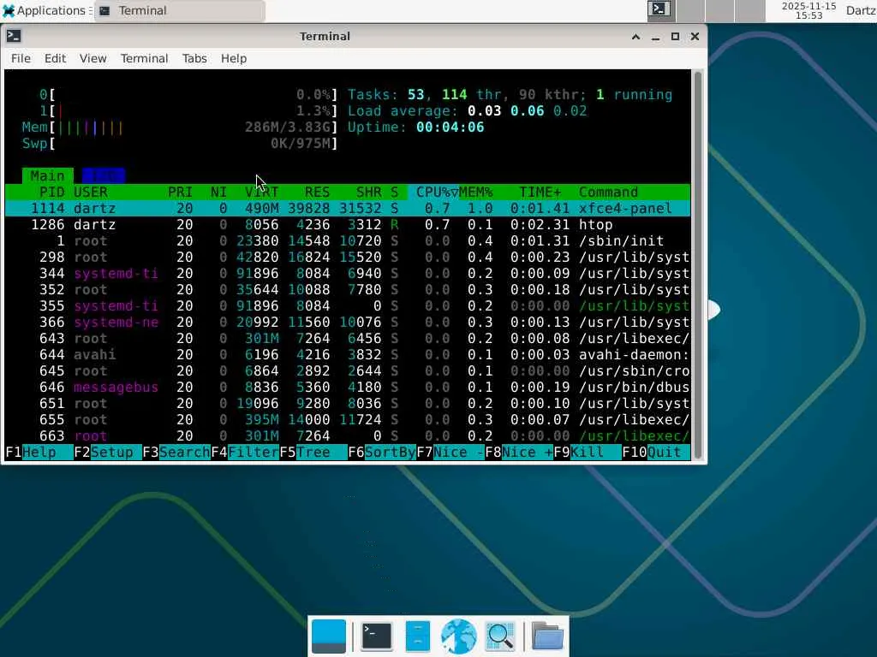Sort by the TIME+ column header

pyautogui.click(x=540, y=192)
